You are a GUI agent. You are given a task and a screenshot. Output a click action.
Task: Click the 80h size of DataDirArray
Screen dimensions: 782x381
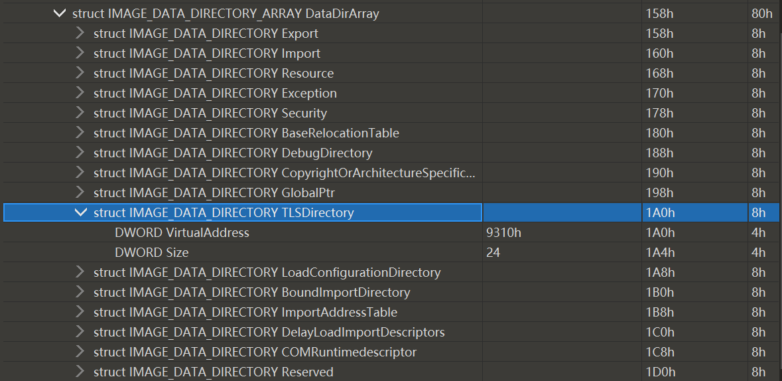[x=761, y=14]
